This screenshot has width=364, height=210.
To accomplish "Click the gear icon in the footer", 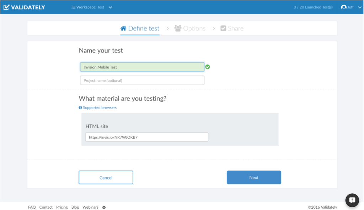I will pos(104,208).
